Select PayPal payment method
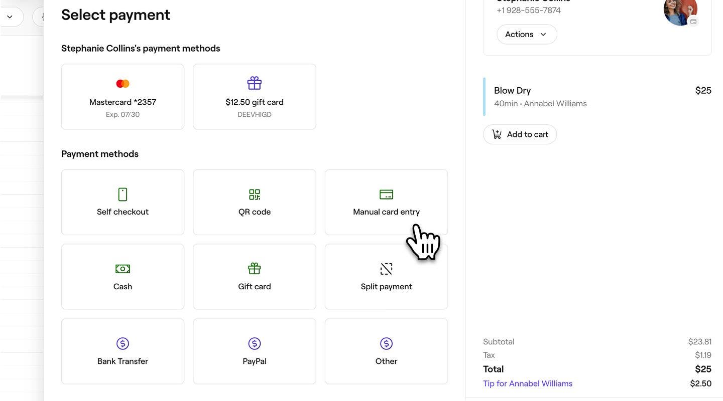723x401 pixels. (x=255, y=351)
